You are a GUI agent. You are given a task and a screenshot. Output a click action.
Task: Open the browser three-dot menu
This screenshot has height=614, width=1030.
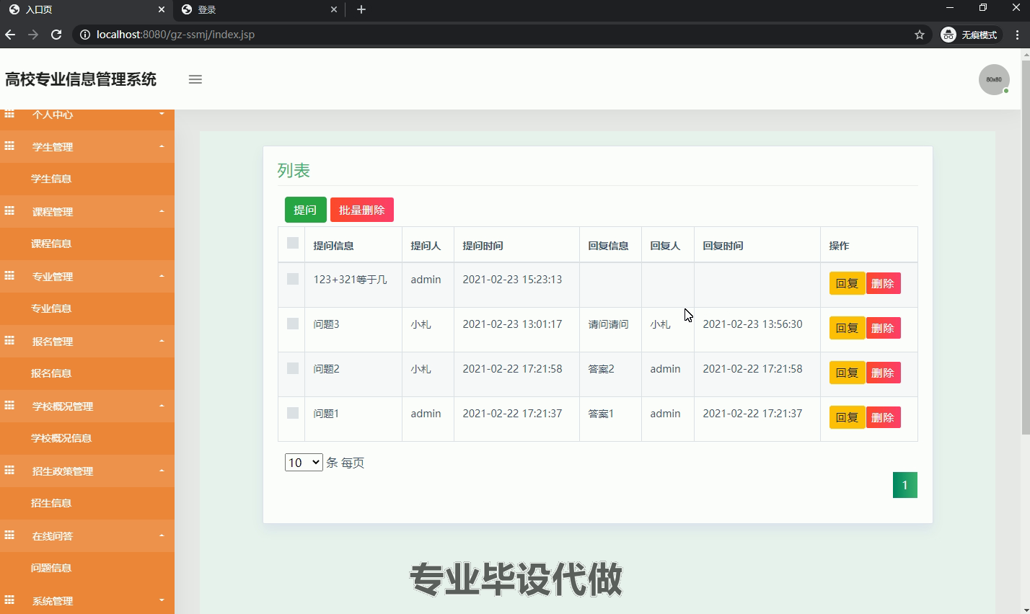1018,35
